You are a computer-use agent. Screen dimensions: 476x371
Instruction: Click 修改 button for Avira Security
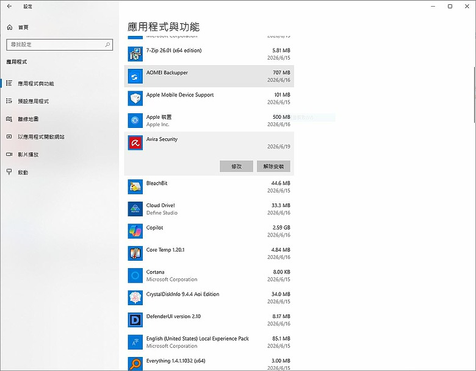pos(237,166)
